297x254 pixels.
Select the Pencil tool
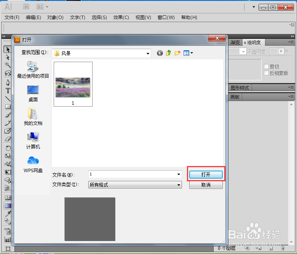pos(8,123)
